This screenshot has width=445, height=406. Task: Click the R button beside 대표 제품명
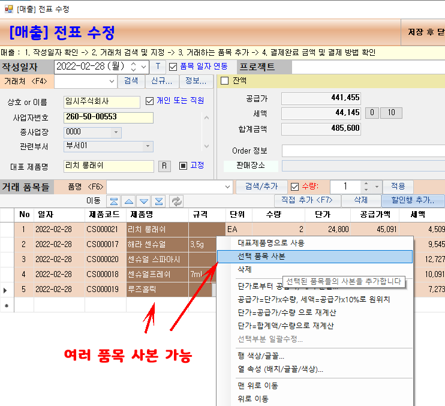pos(164,166)
